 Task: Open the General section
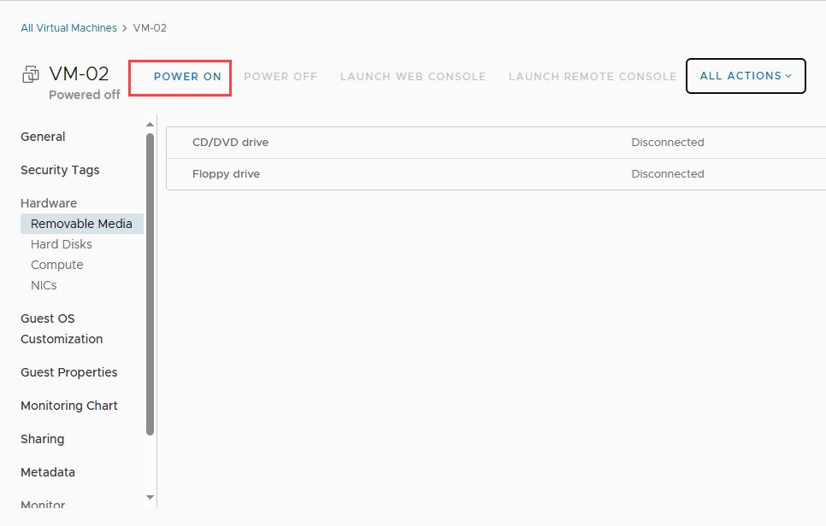click(43, 137)
